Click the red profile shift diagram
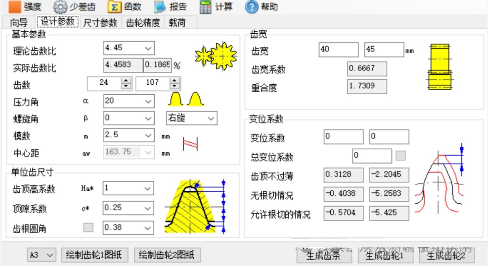 coord(439,179)
